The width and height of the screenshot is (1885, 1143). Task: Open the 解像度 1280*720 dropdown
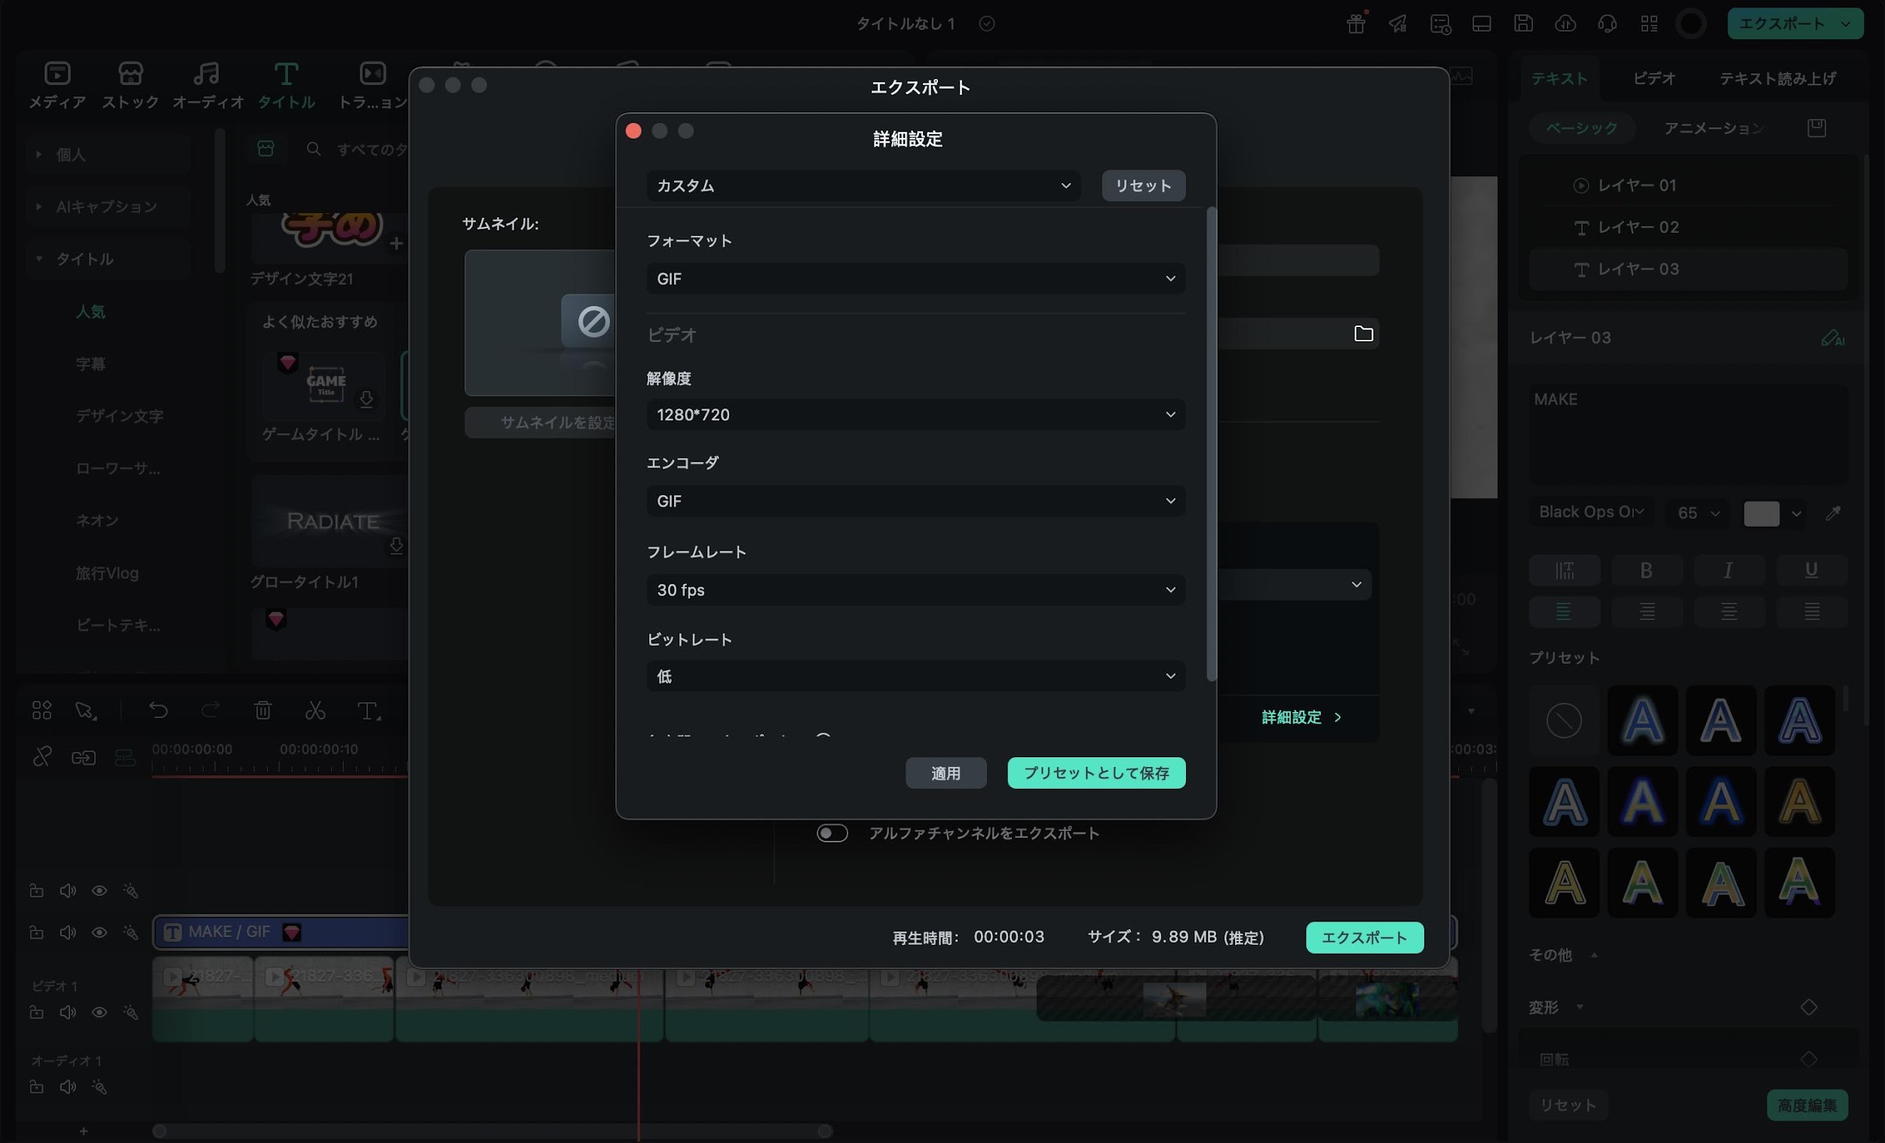[915, 414]
